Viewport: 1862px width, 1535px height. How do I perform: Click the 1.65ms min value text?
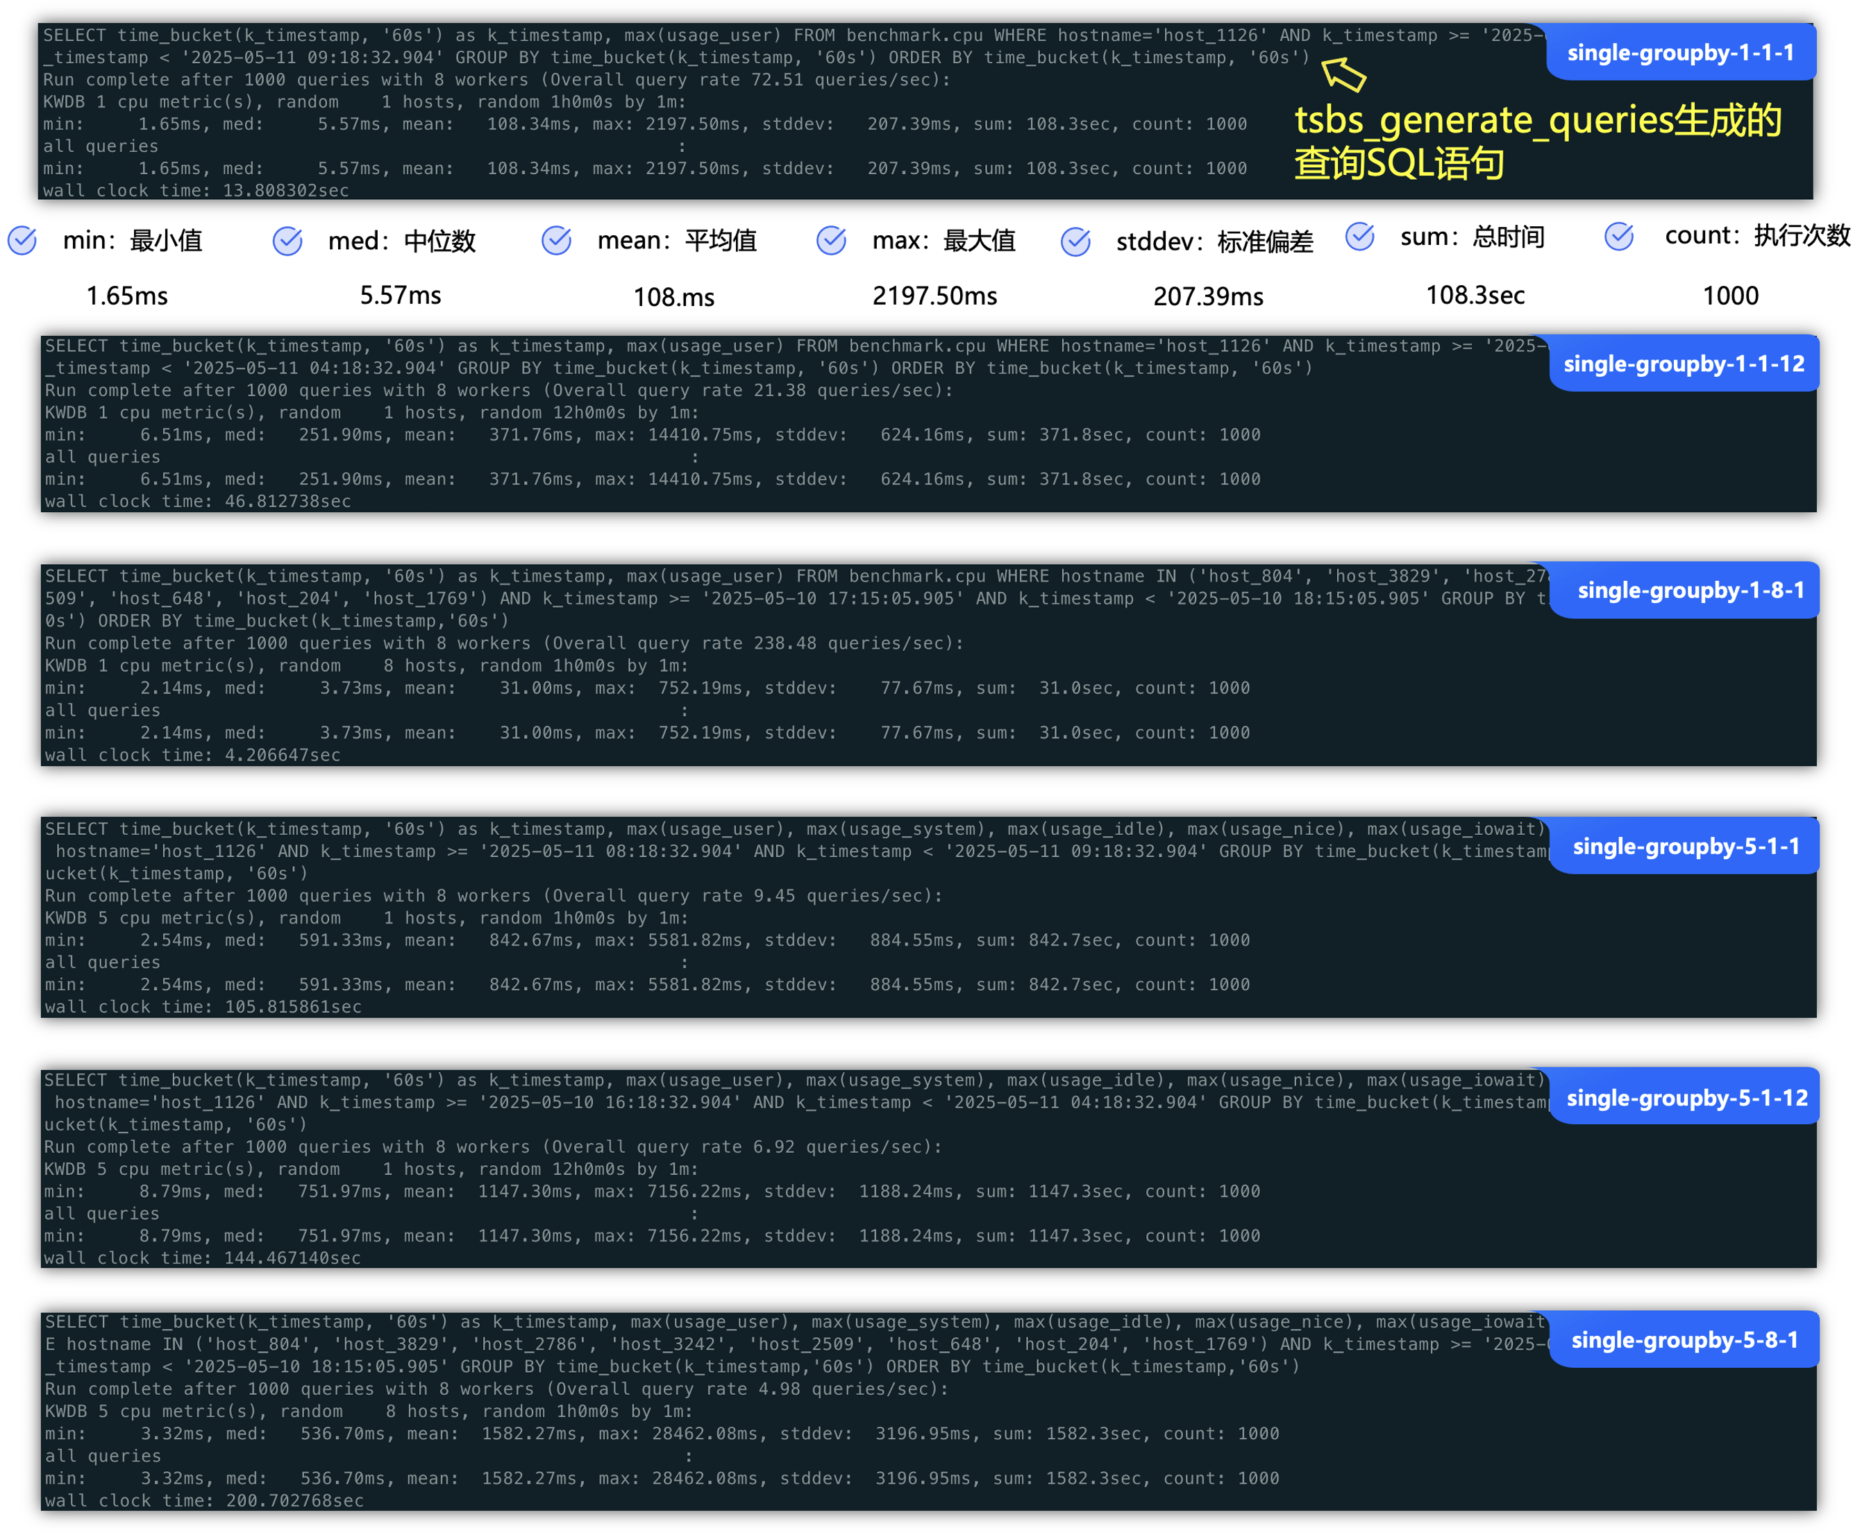(x=126, y=296)
